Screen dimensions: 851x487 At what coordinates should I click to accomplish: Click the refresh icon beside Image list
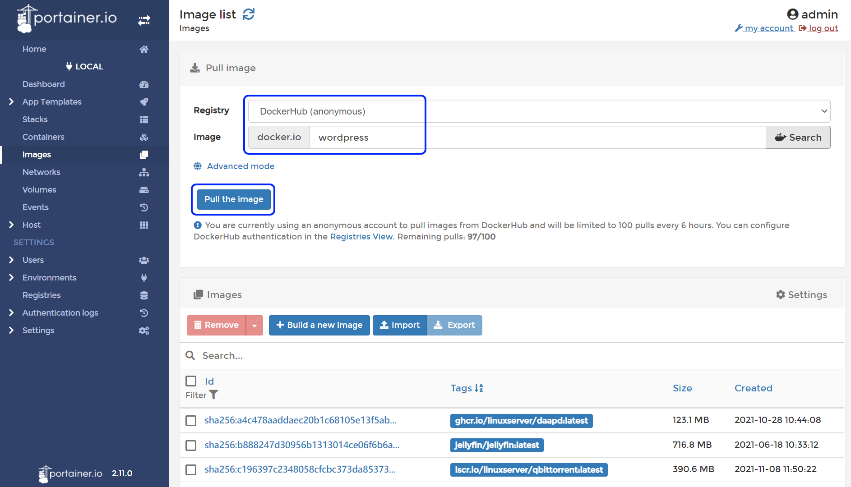pyautogui.click(x=249, y=14)
